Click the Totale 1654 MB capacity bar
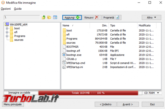Viewport: 165px width, 109px height. point(88,93)
